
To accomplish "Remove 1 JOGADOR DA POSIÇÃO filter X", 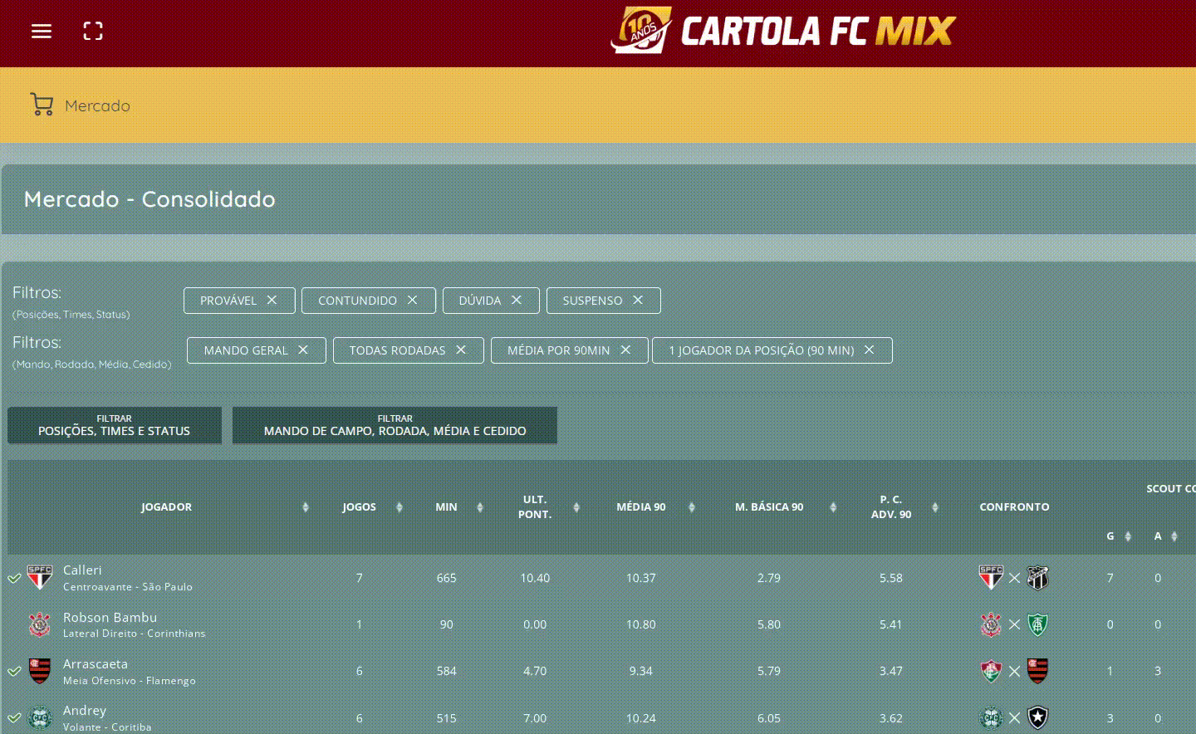I will pos(869,350).
